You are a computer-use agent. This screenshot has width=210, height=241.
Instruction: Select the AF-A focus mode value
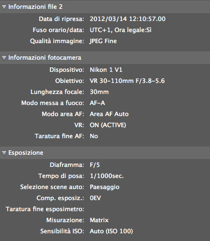coord(97,103)
